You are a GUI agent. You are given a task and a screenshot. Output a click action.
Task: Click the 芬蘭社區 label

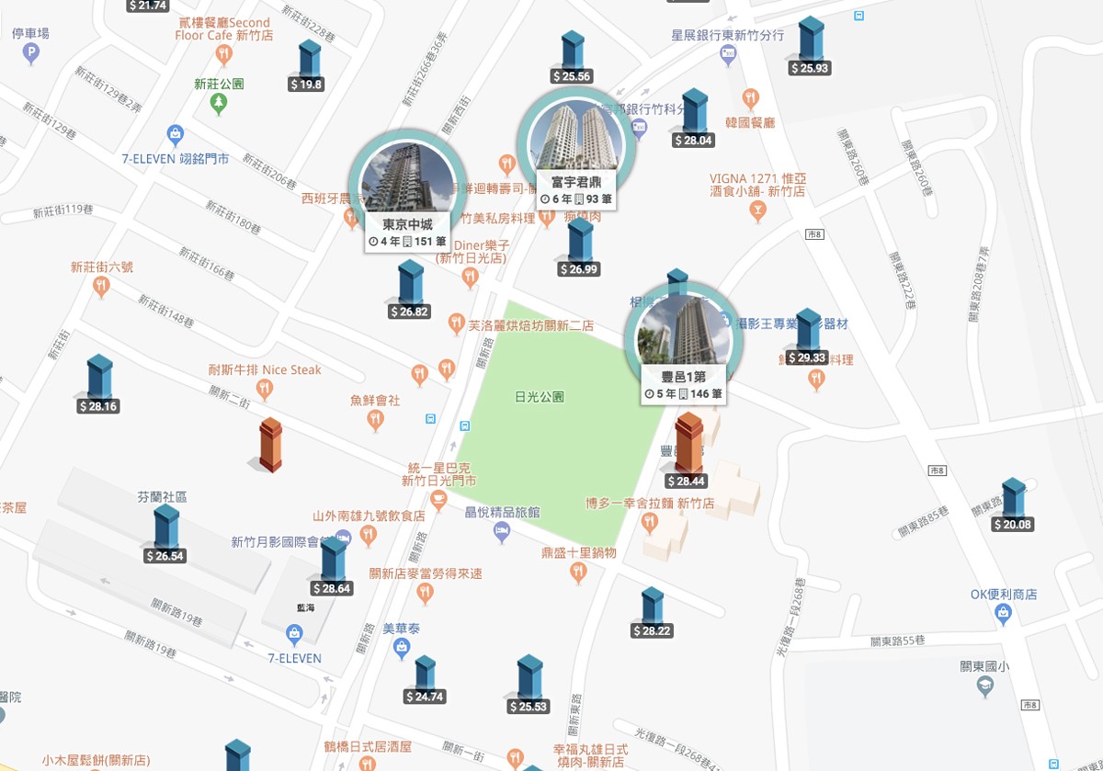[162, 496]
